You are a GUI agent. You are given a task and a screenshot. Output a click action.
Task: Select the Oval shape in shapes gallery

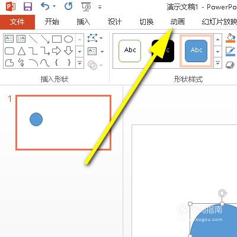68,39
